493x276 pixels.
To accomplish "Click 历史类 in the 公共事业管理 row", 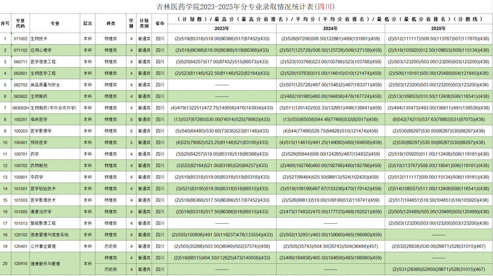I will (x=110, y=246).
